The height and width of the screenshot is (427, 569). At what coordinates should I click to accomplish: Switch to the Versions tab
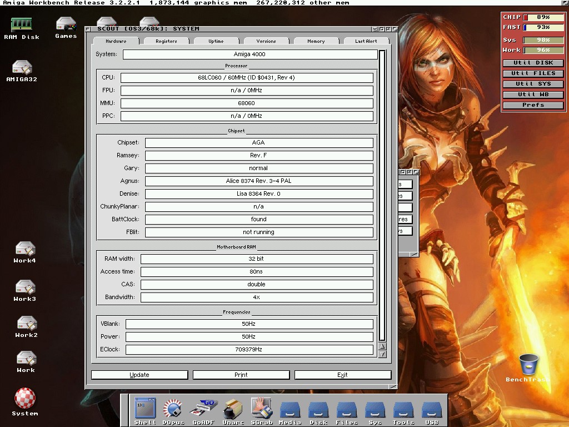(x=266, y=41)
